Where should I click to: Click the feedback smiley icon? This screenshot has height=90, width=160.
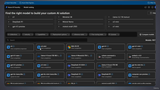(x=152, y=7)
